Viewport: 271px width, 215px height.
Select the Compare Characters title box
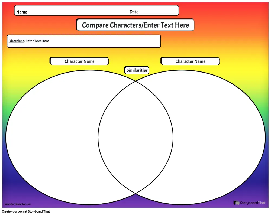coord(135,25)
